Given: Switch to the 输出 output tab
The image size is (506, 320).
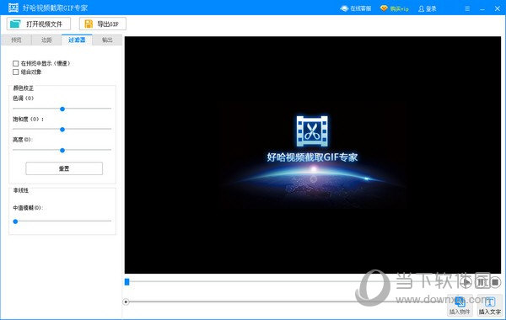Looking at the screenshot, I should [x=107, y=40].
